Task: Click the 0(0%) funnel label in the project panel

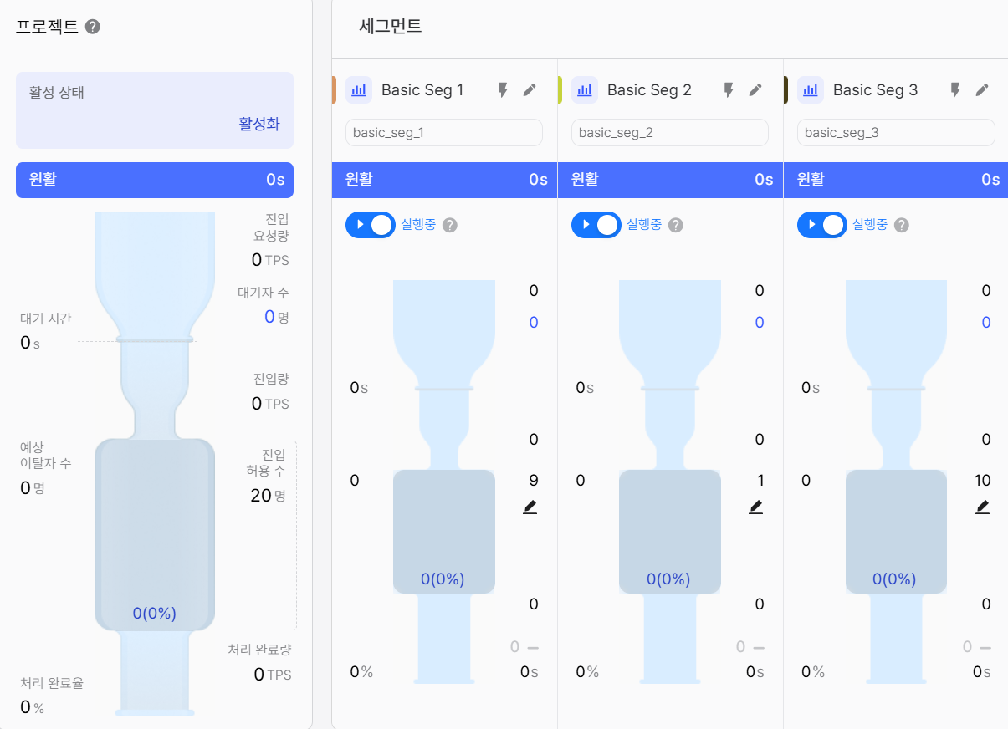Action: (154, 613)
